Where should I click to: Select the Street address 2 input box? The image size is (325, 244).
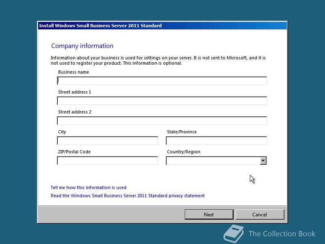coord(162,120)
